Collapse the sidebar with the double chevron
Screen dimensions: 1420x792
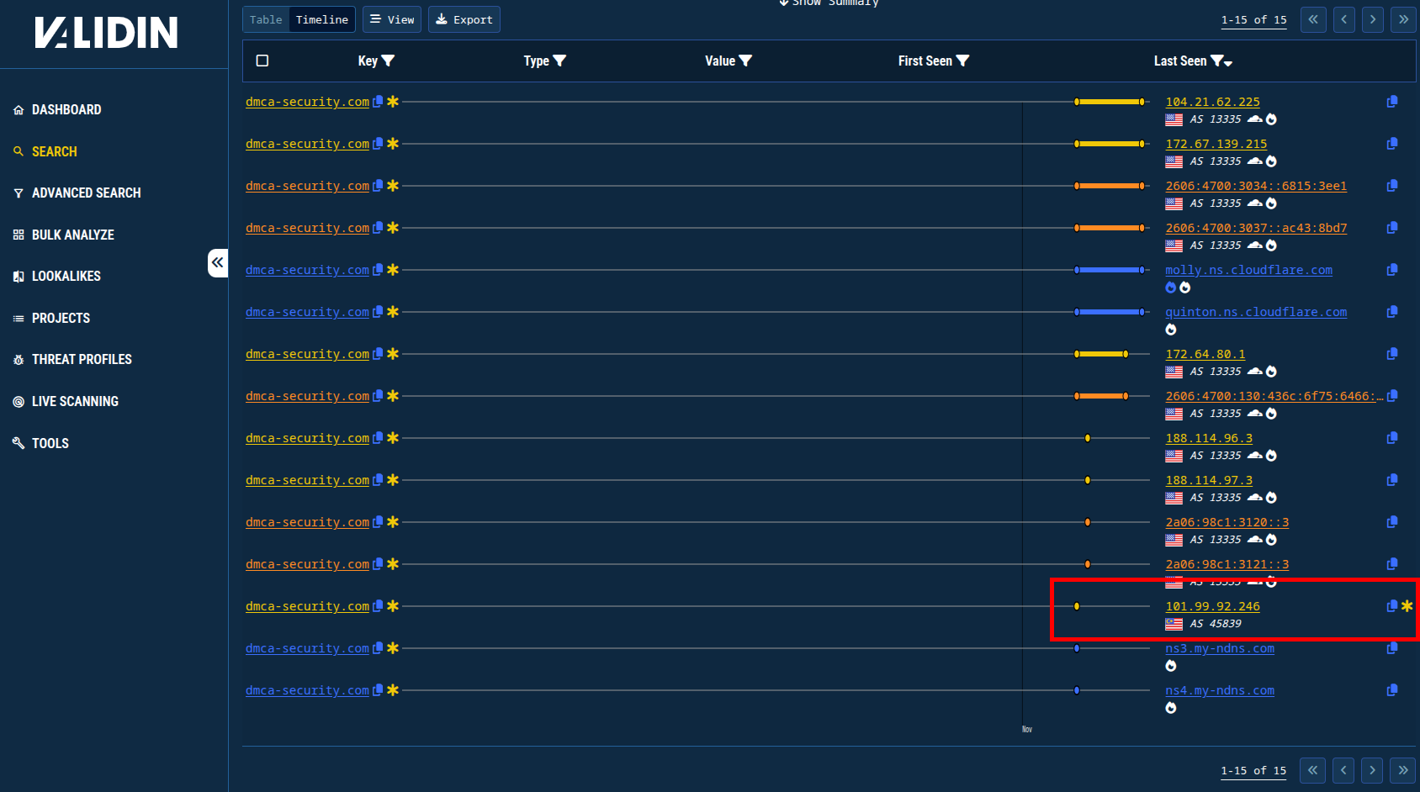click(218, 262)
